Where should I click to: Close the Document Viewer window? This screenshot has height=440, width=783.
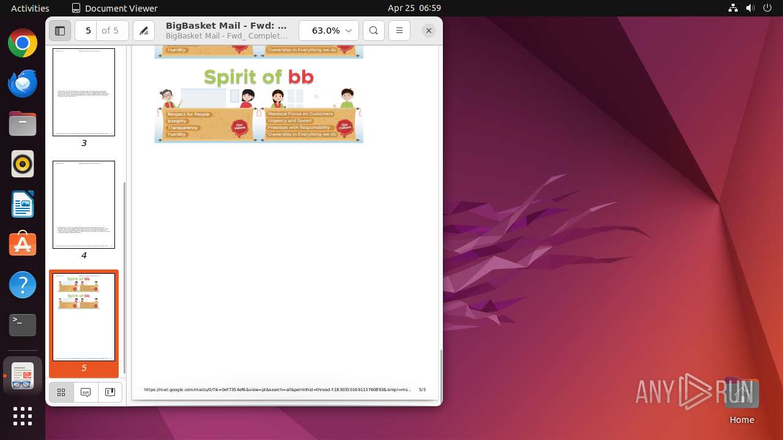click(x=429, y=31)
